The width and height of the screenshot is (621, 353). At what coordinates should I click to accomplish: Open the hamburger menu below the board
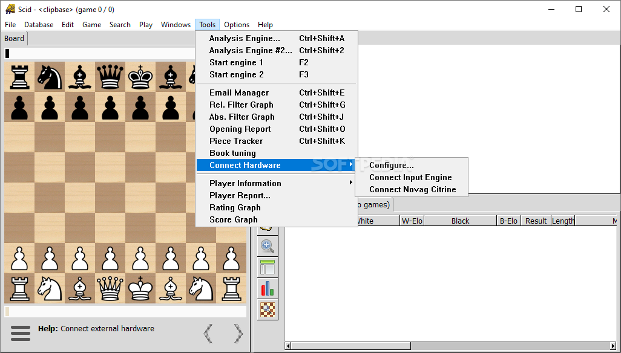pos(21,333)
